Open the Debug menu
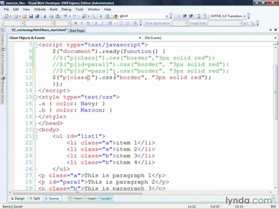The height and width of the screenshot is (209, 279). 66,9
